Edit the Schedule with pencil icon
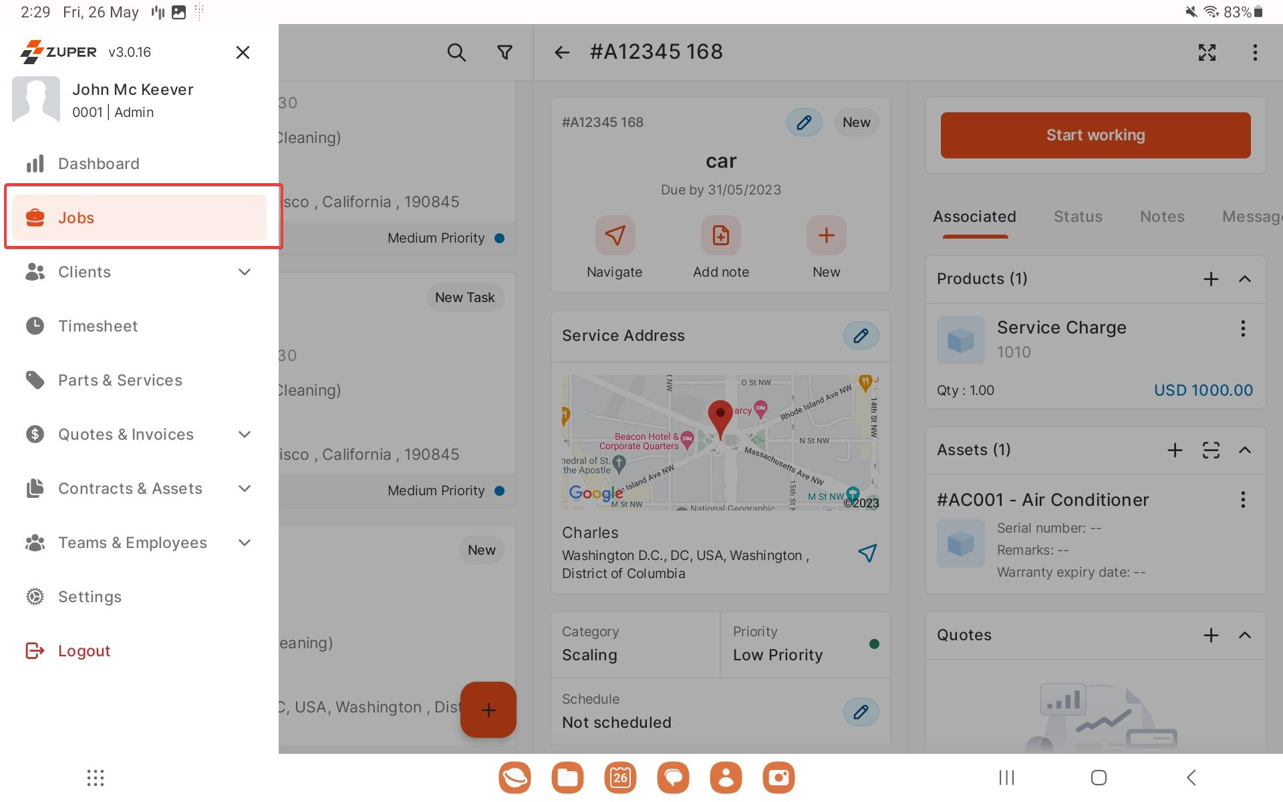This screenshot has width=1283, height=802. [861, 712]
